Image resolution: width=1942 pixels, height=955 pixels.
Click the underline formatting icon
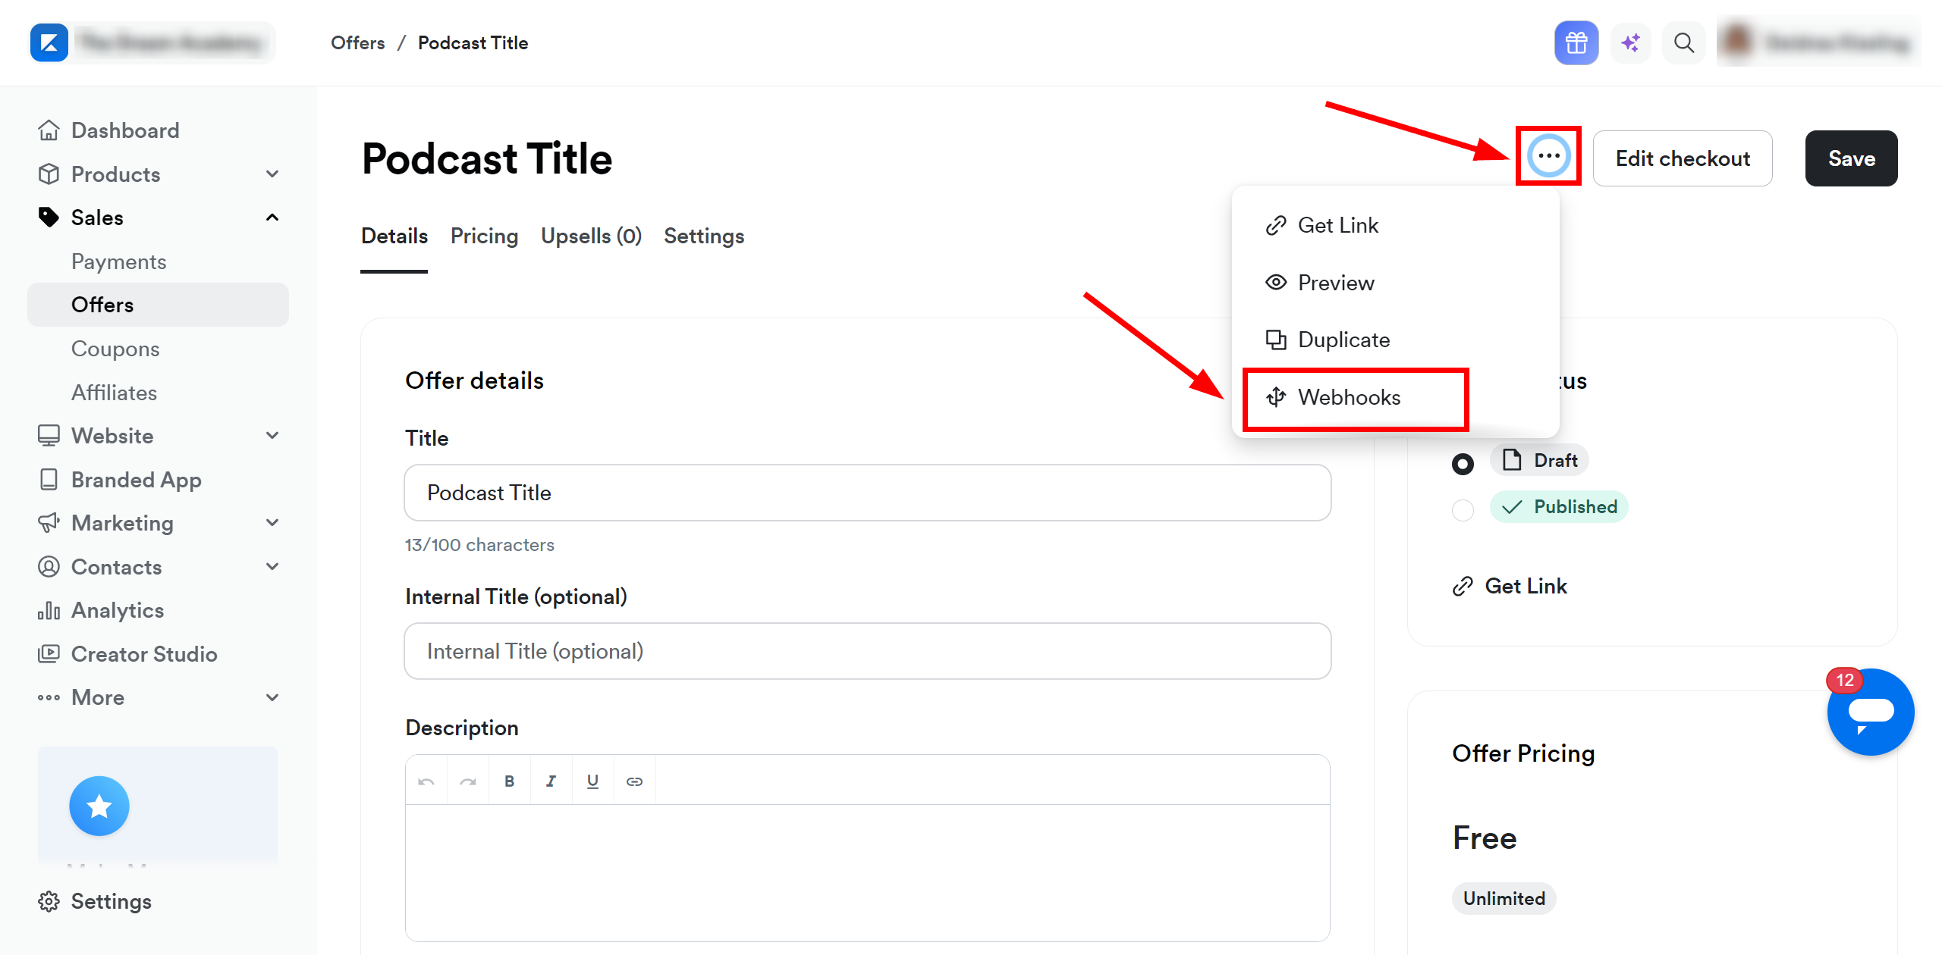[592, 781]
